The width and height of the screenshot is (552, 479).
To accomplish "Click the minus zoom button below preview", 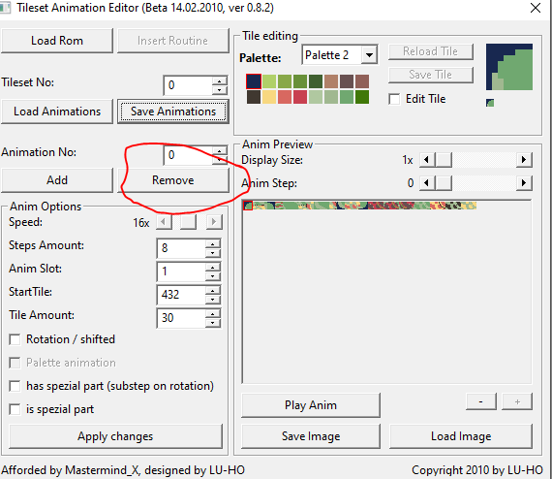I will (481, 401).
